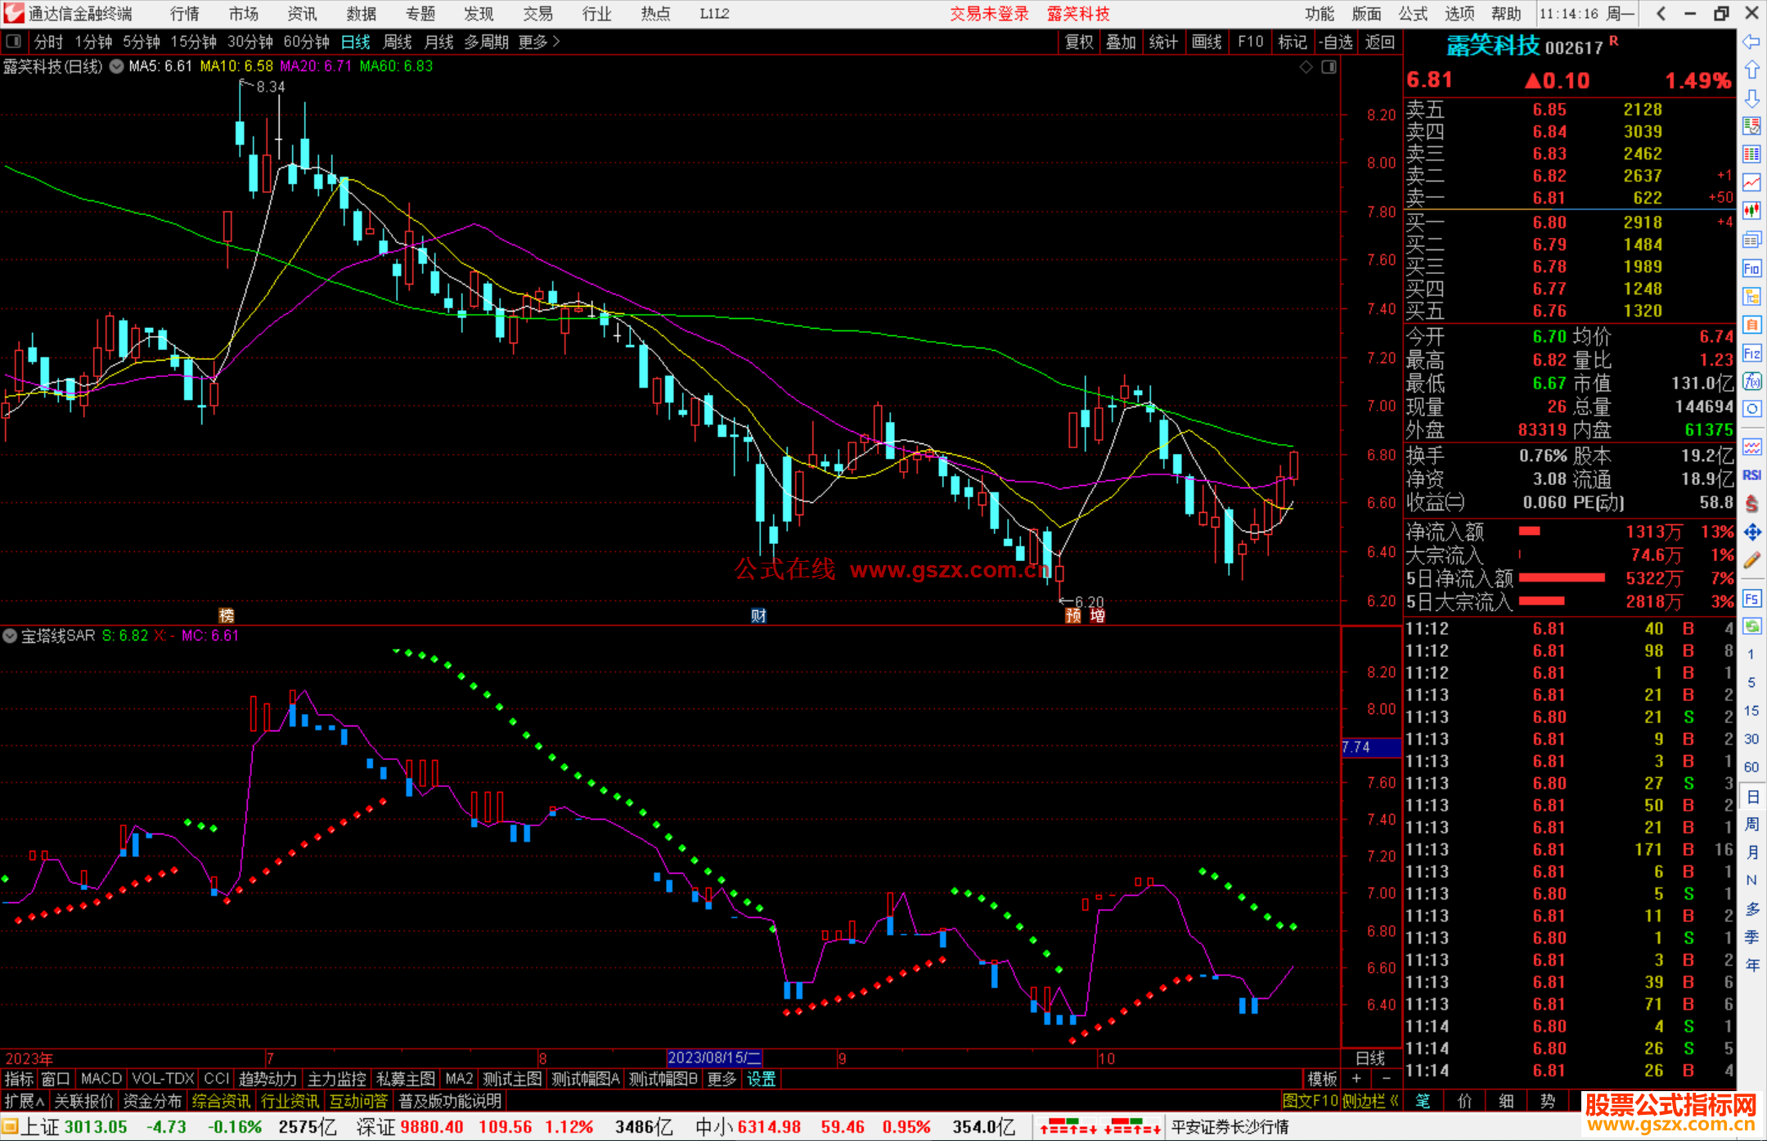This screenshot has width=1767, height=1141.
Task: Expand the 更多 periods dropdown
Action: click(538, 42)
